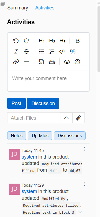Image resolution: width=100 pixels, height=217 pixels.
Task: Post the comment
Action: 16,103
